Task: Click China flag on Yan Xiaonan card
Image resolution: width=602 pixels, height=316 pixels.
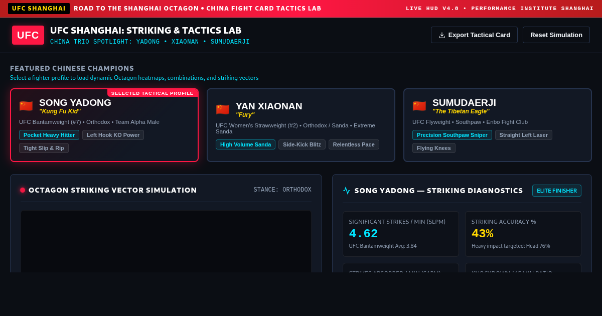Action: (x=223, y=109)
